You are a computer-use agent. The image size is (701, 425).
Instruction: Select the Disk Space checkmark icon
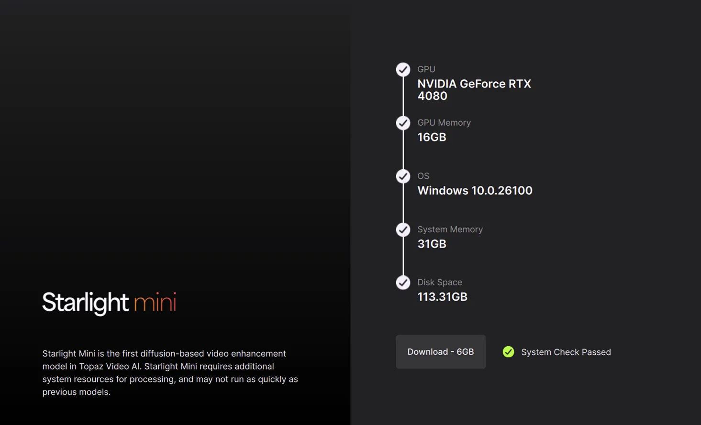403,283
